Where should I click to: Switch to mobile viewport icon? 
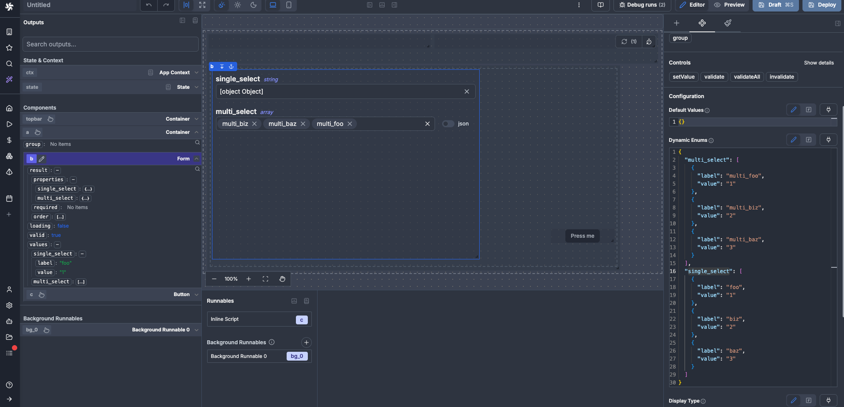tap(289, 5)
